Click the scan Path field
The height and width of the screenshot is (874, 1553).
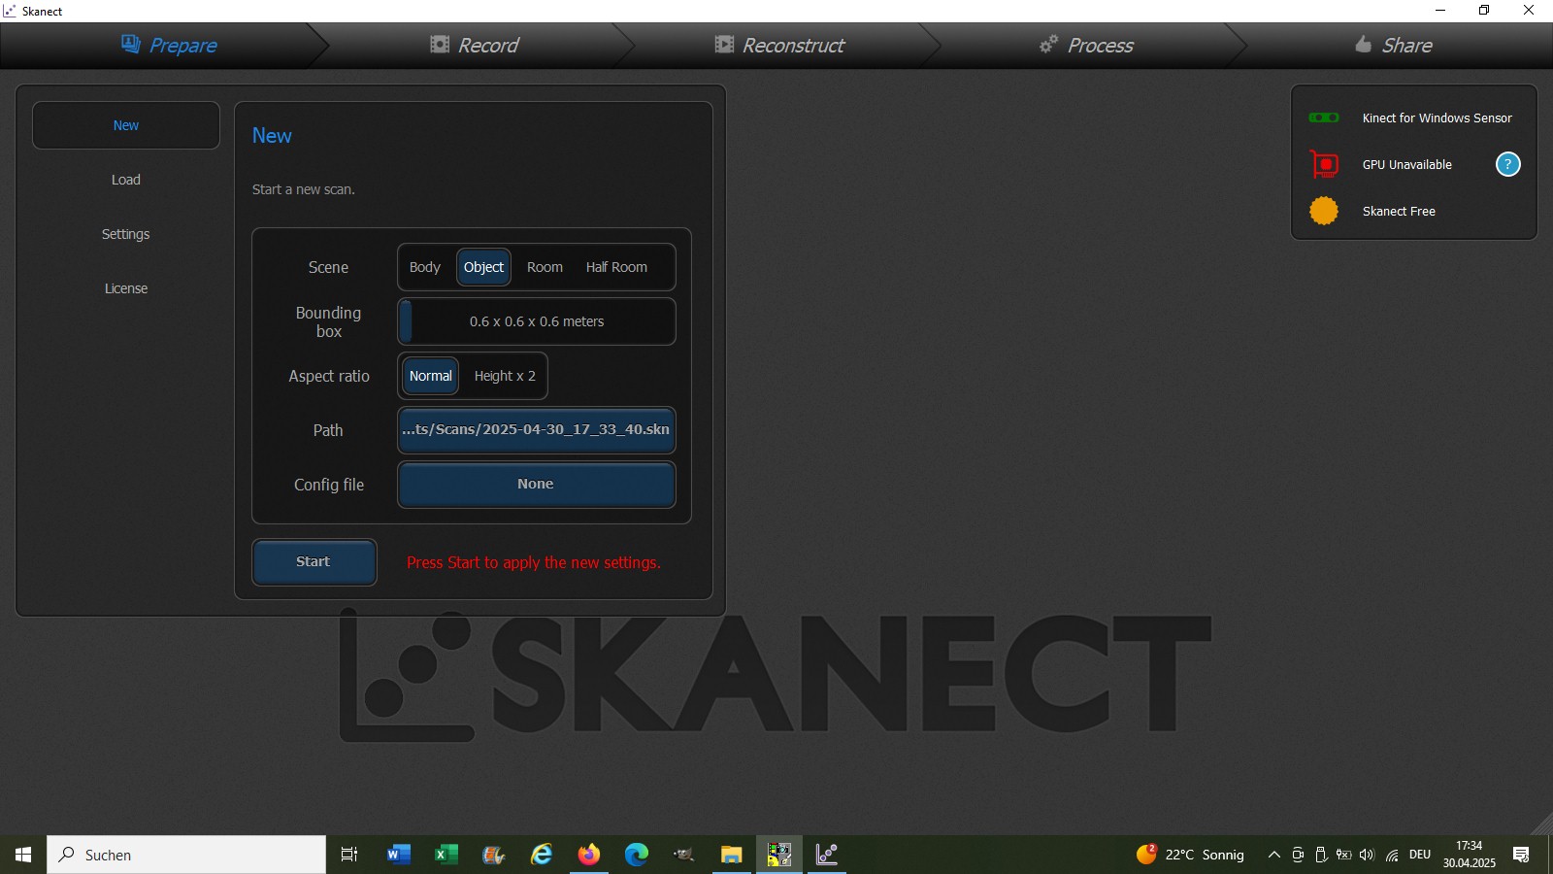(537, 430)
